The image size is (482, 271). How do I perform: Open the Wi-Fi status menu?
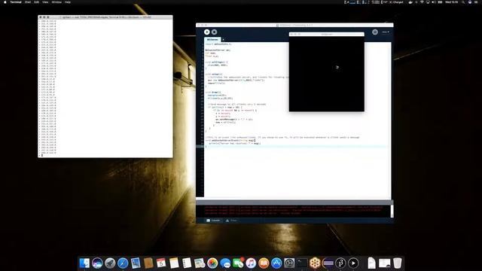pyautogui.click(x=422, y=2)
